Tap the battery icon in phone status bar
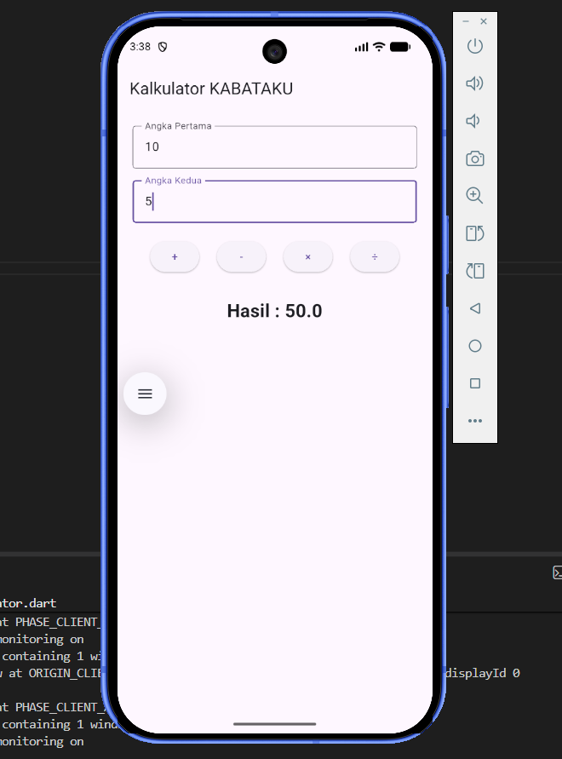Image resolution: width=562 pixels, height=759 pixels. click(x=400, y=47)
